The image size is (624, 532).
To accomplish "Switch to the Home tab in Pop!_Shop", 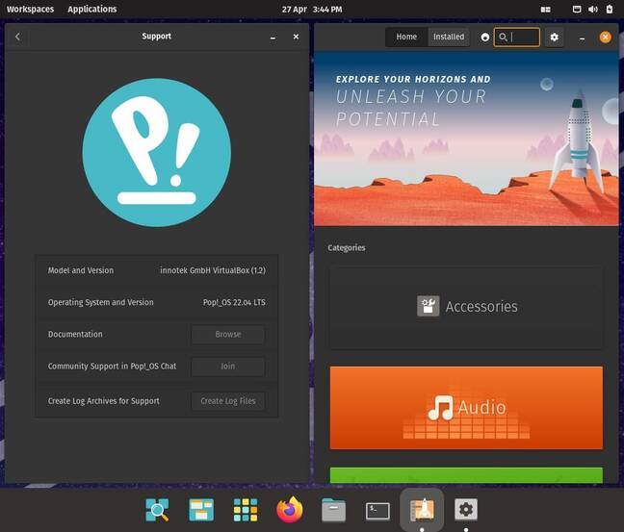I will point(406,37).
